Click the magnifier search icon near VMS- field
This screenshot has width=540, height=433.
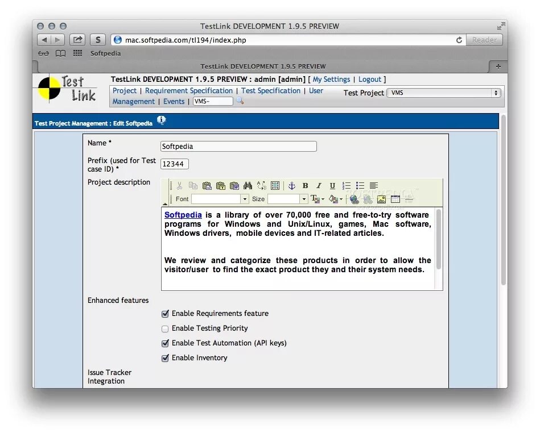(x=240, y=101)
